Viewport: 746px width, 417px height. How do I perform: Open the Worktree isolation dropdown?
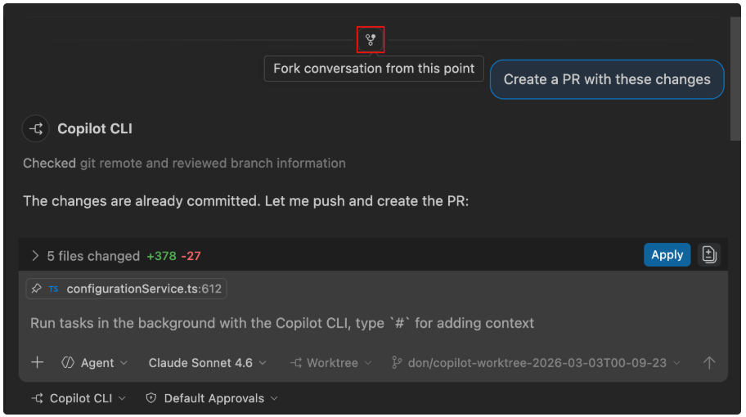(330, 363)
